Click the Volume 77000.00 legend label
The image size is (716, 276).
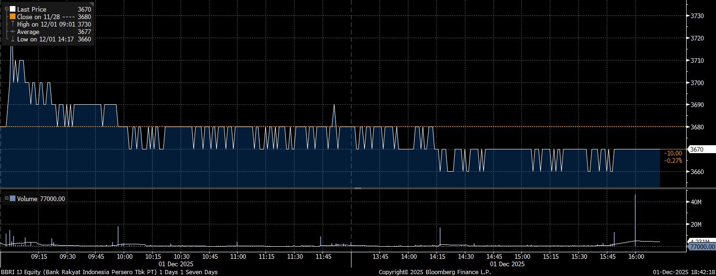point(41,199)
